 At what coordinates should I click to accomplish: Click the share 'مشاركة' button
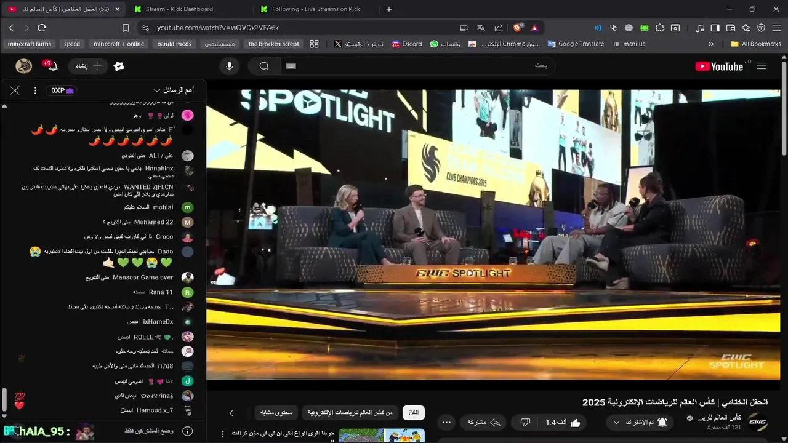point(483,422)
